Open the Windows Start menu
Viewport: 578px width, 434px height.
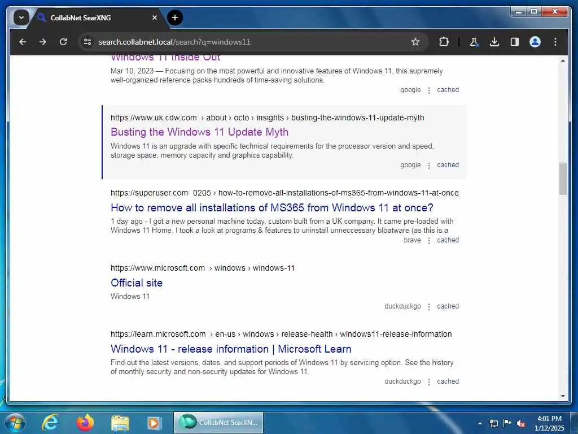tap(15, 423)
